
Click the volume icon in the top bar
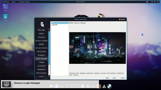155,2
